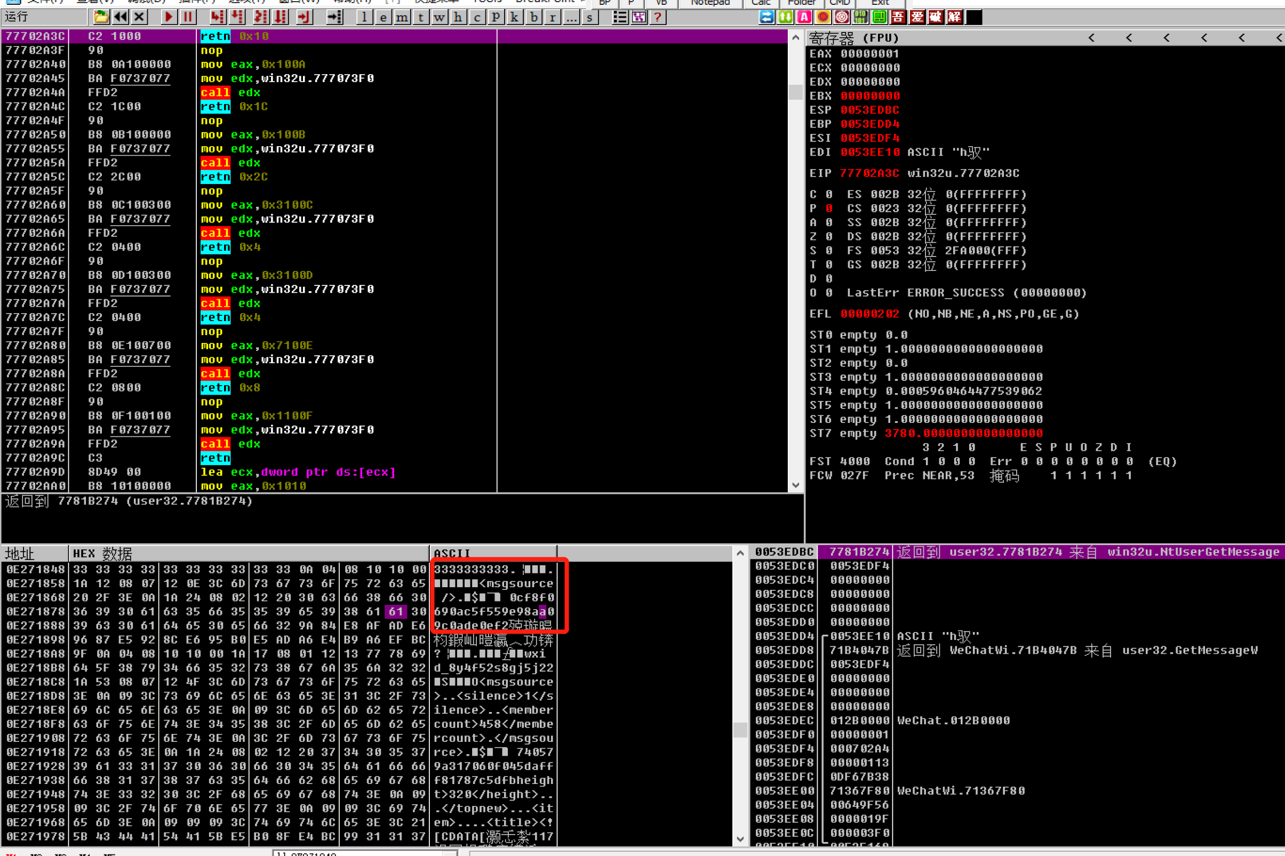This screenshot has width=1285, height=856.
Task: Select the carry flag C value
Action: pos(828,194)
